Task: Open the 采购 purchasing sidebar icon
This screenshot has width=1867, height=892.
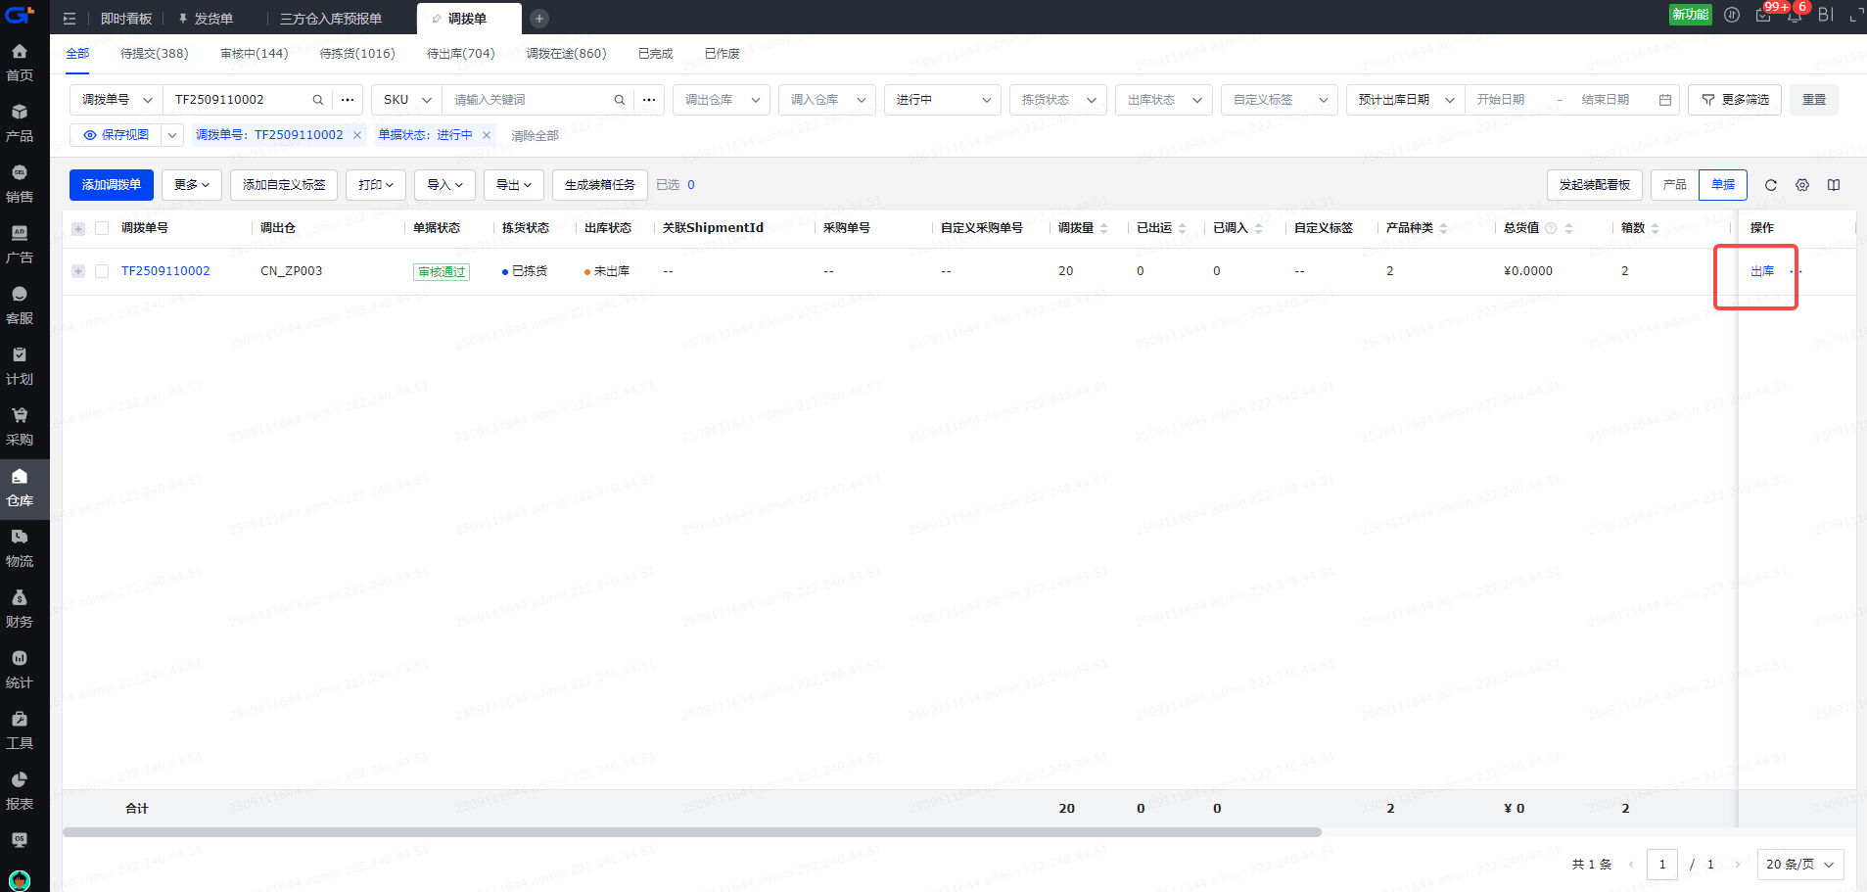Action: 20,427
